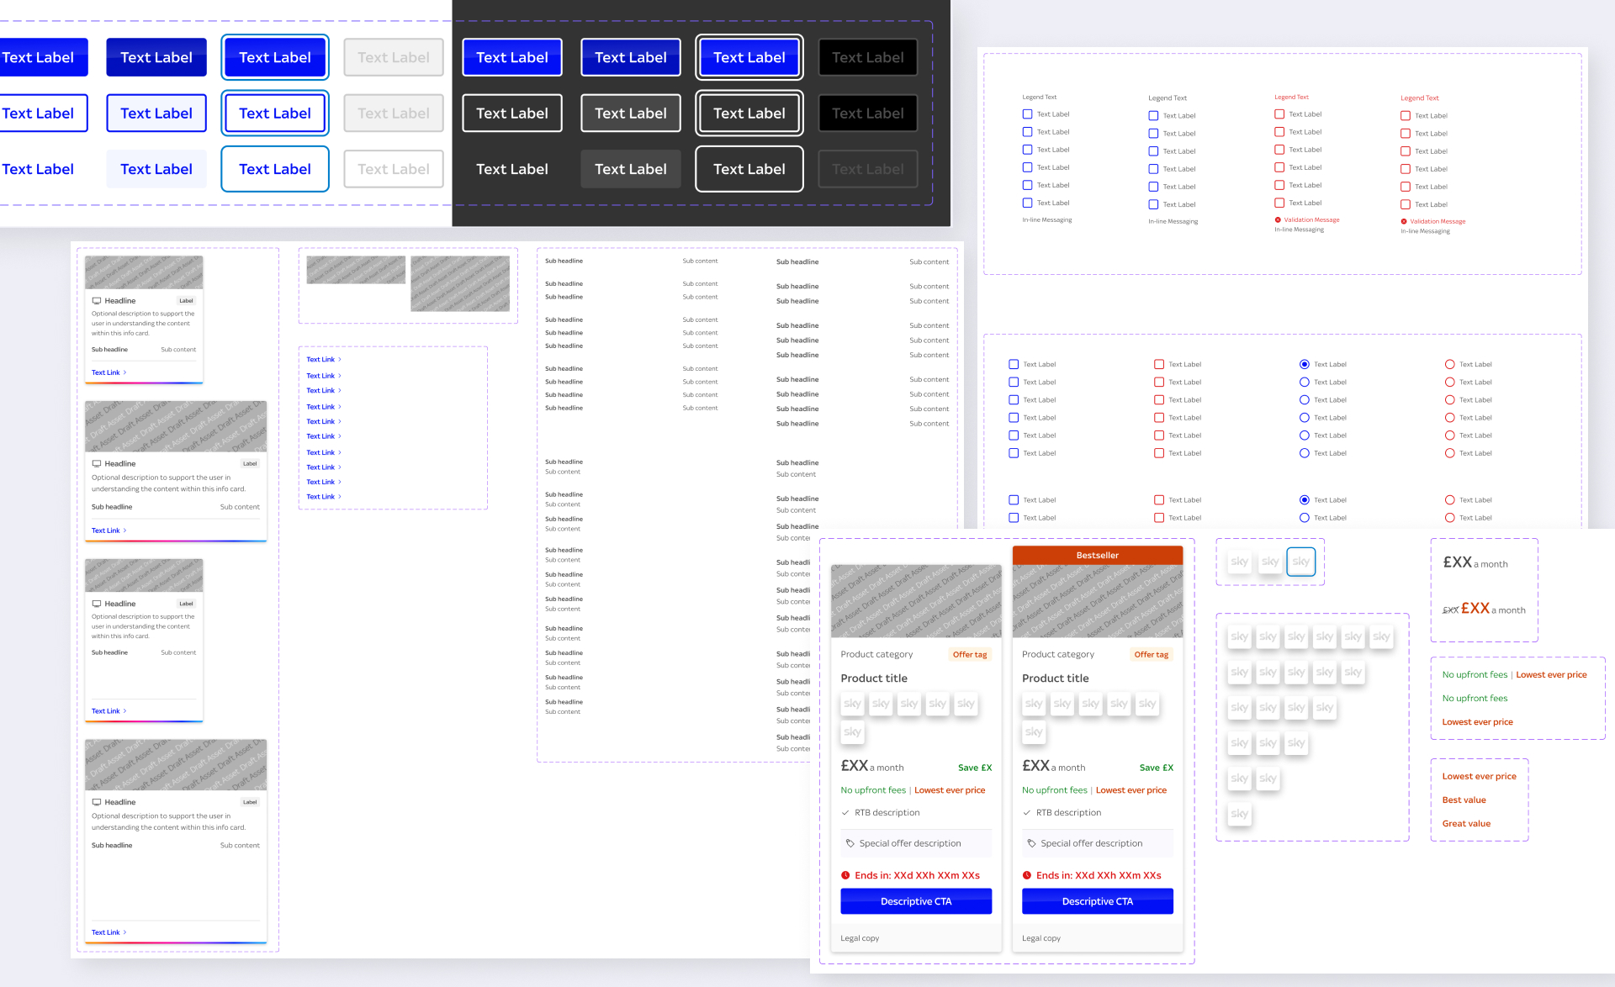Click the plain white text-only Text Label on dark background
Image resolution: width=1615 pixels, height=987 pixels.
pos(512,169)
